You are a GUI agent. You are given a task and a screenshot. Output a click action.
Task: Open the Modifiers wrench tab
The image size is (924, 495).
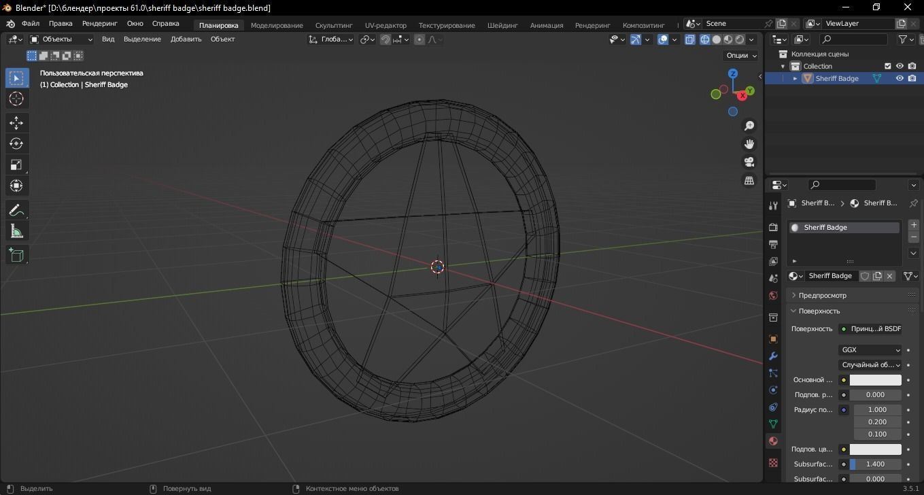[773, 356]
